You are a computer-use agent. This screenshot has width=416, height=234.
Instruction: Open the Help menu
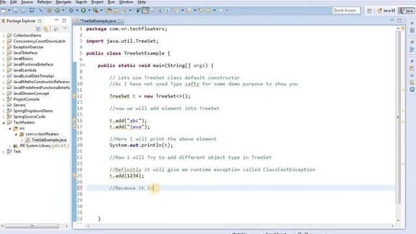point(142,2)
